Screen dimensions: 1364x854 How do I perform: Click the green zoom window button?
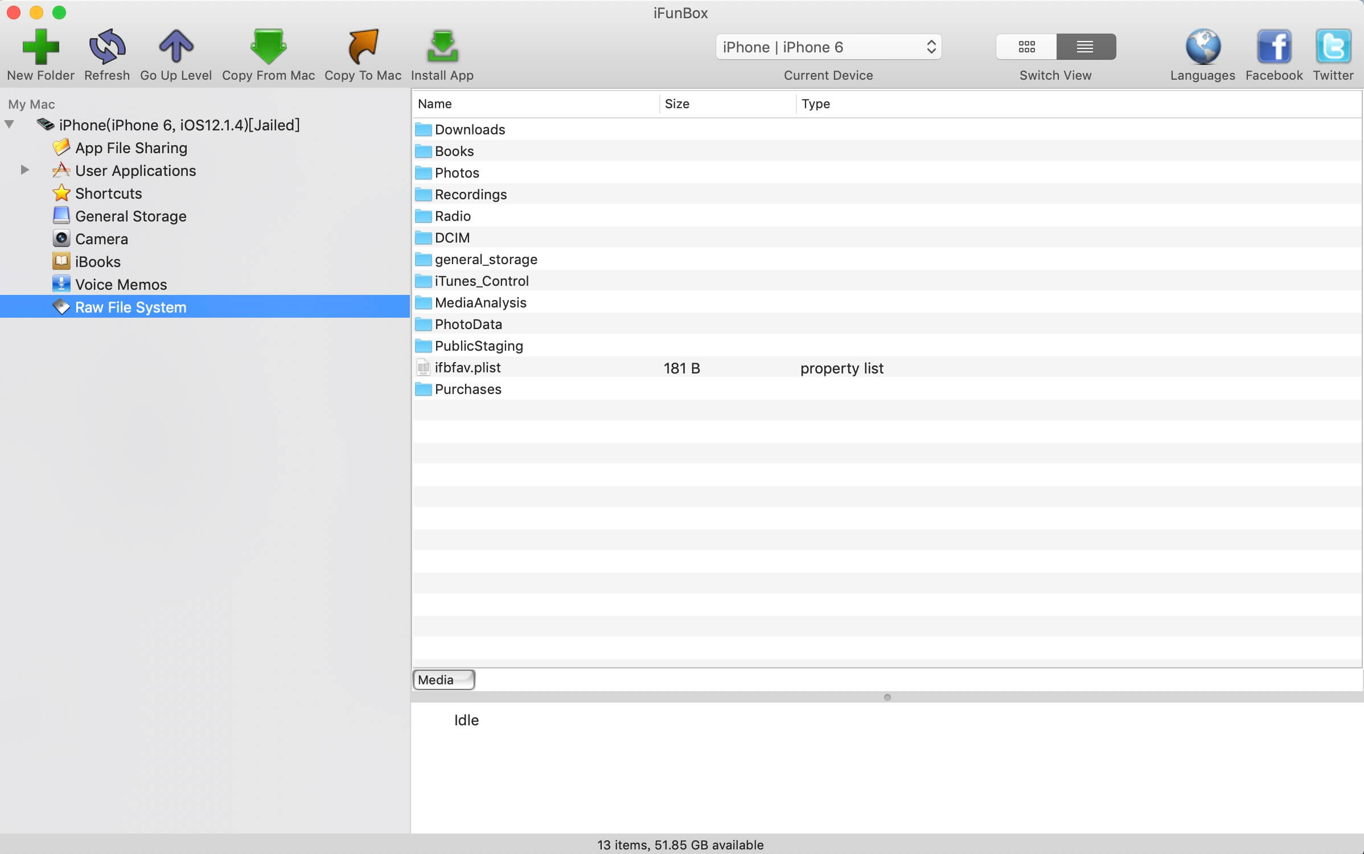point(59,12)
